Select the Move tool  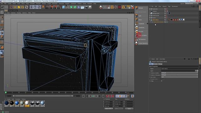point(15,7)
